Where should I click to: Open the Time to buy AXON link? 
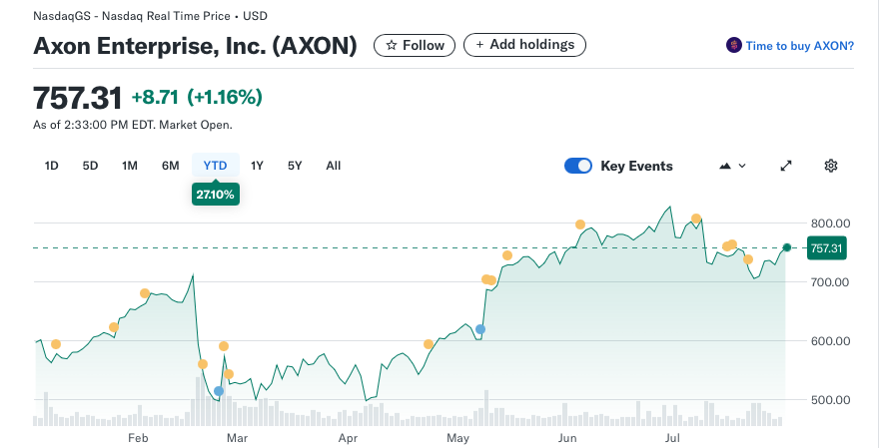[x=799, y=46]
